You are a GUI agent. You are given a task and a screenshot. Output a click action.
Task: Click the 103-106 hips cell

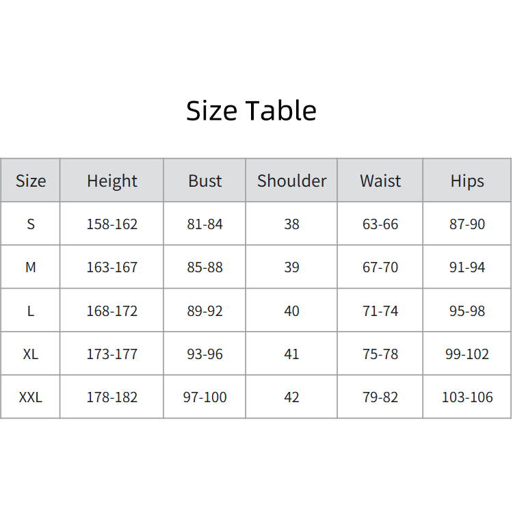(x=467, y=397)
